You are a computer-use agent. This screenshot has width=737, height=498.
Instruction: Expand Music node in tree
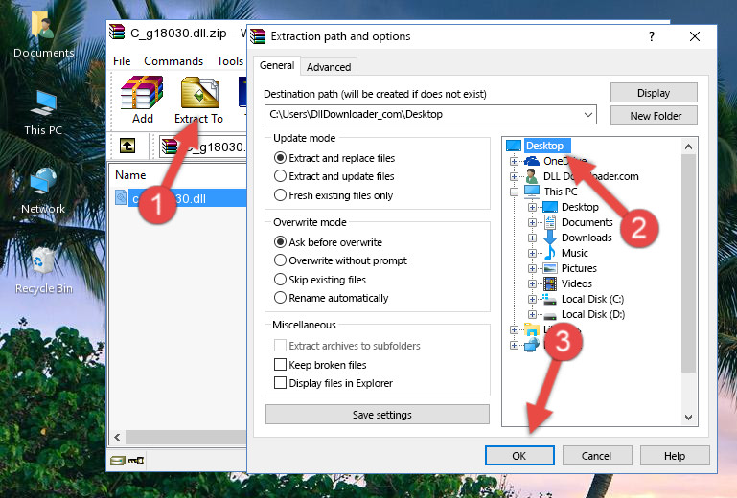tap(532, 253)
